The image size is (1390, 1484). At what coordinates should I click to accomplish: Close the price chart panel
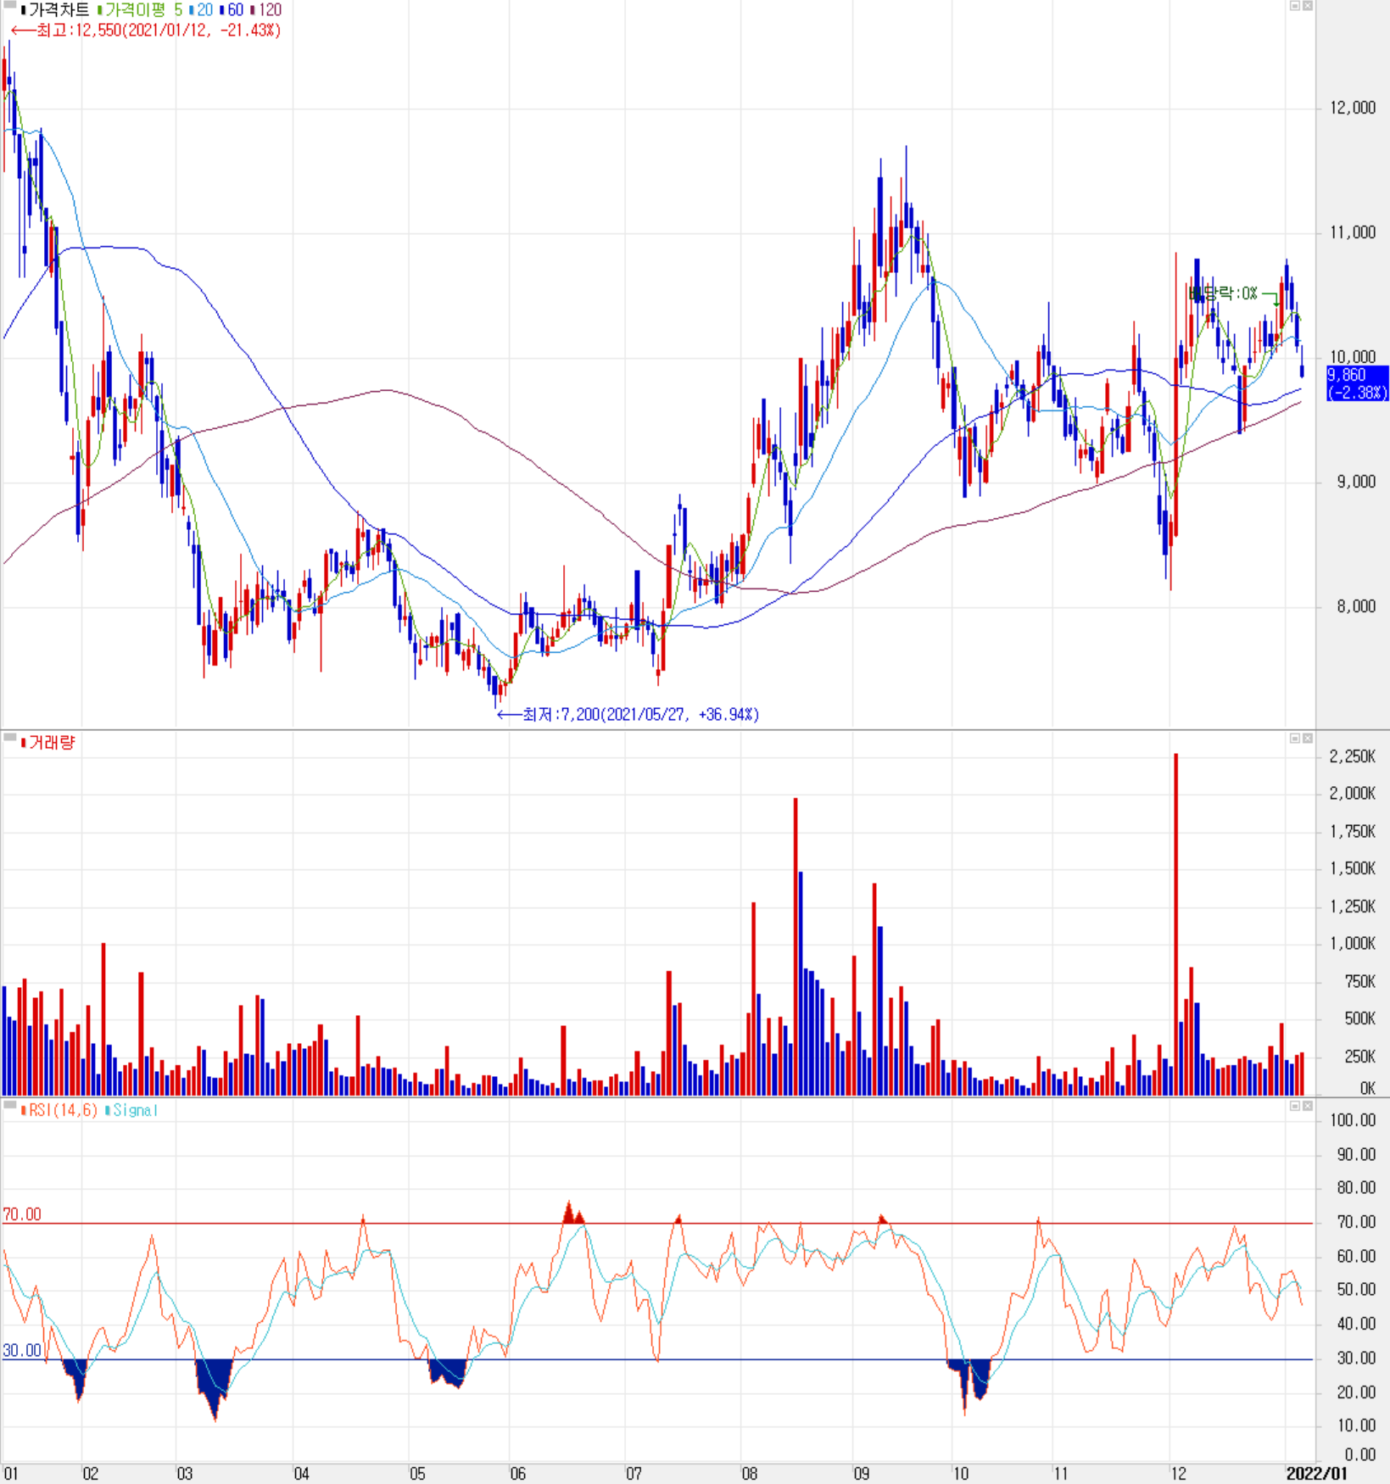(1308, 6)
